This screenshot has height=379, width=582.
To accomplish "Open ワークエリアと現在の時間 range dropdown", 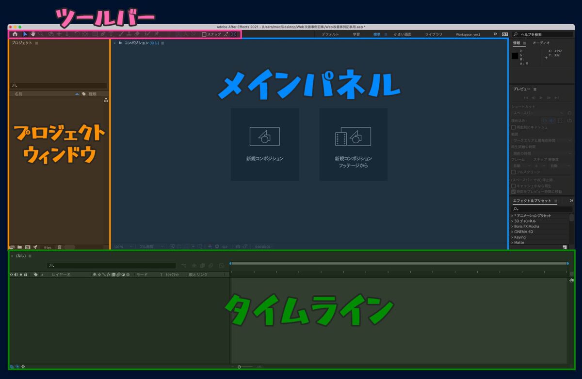I will pos(542,140).
